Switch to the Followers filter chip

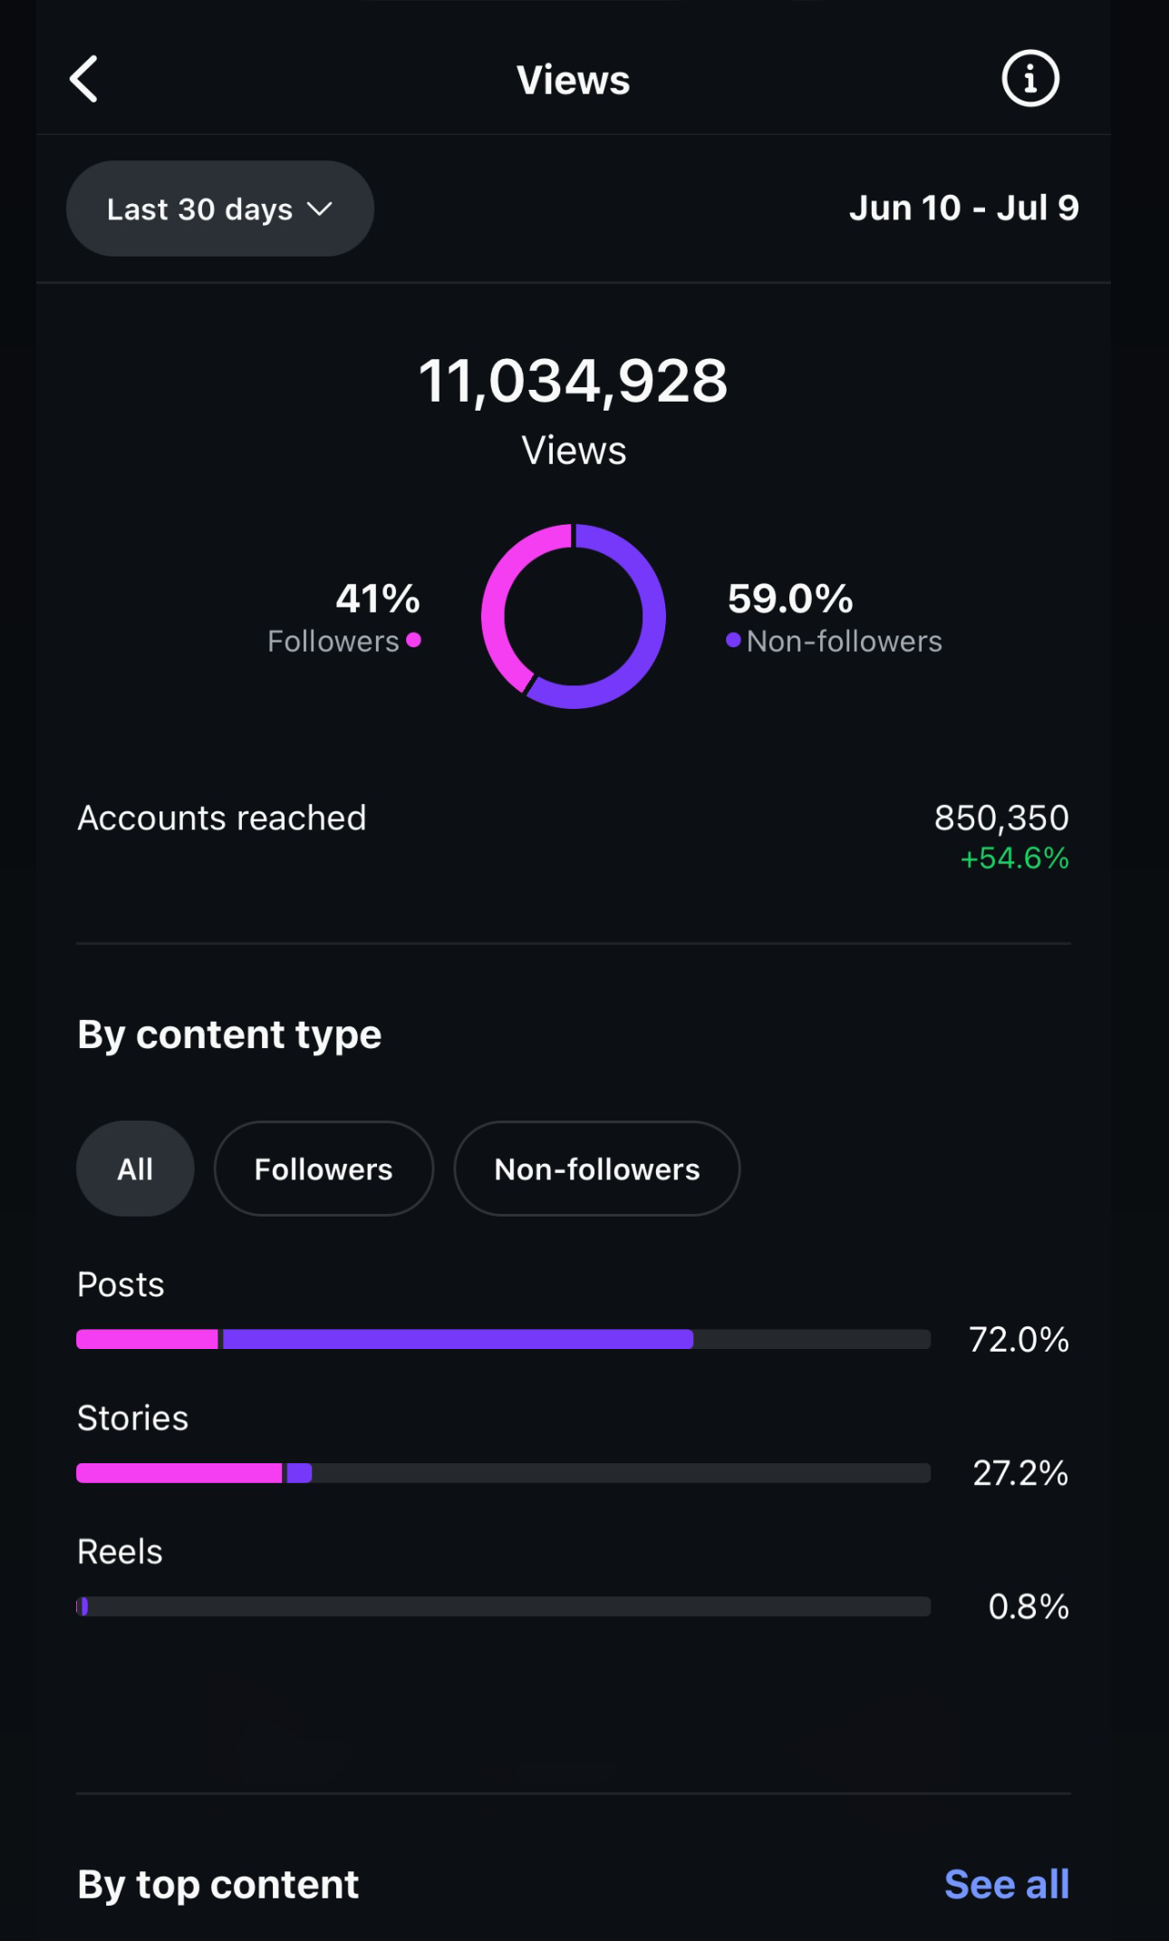(x=324, y=1169)
